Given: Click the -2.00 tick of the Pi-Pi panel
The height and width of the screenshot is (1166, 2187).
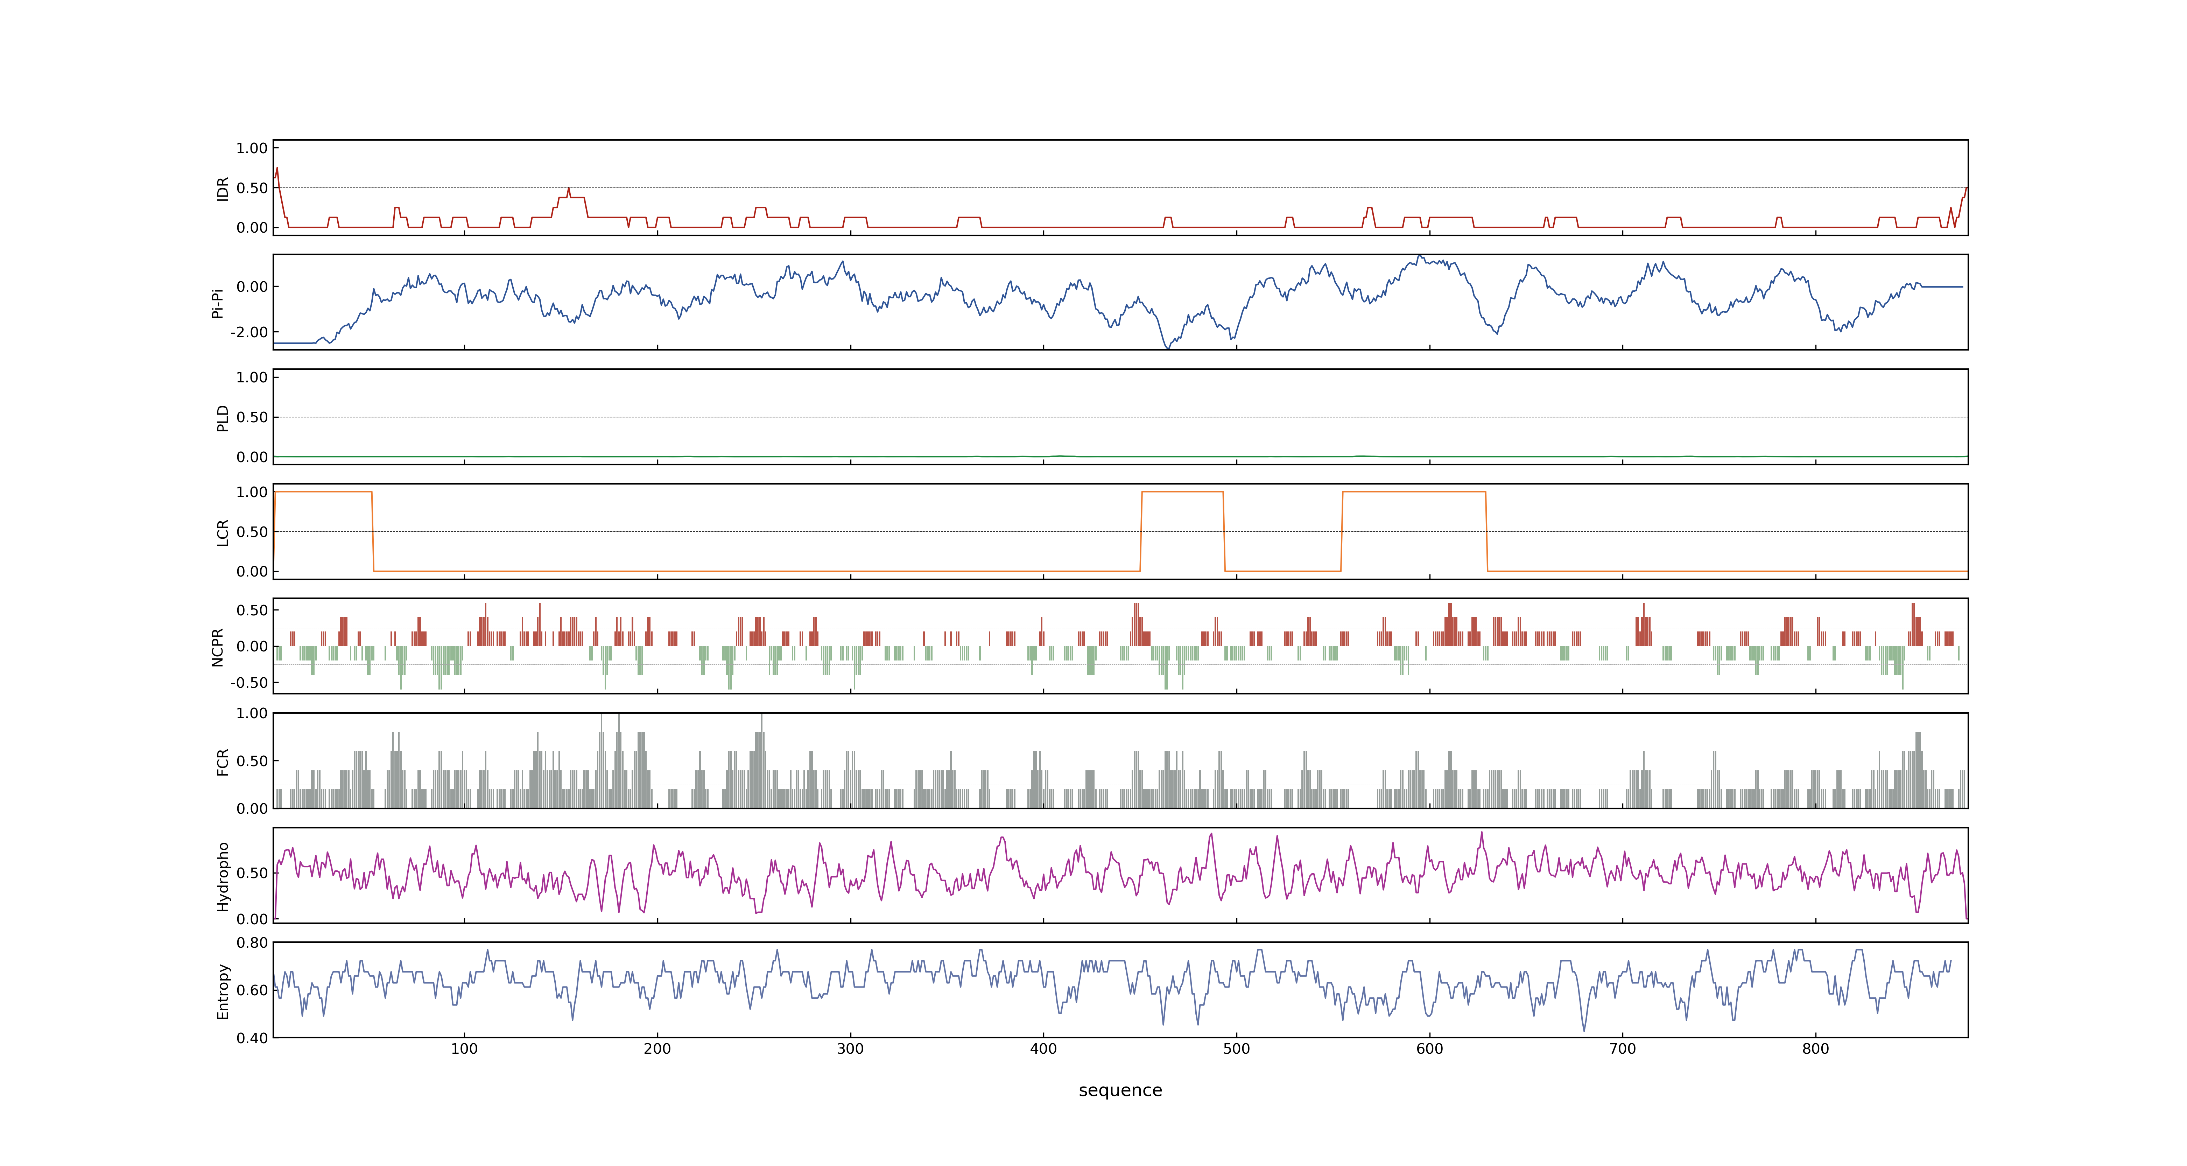Looking at the screenshot, I should click(x=249, y=333).
